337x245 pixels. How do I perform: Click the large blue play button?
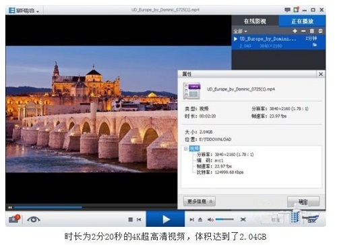click(x=165, y=219)
